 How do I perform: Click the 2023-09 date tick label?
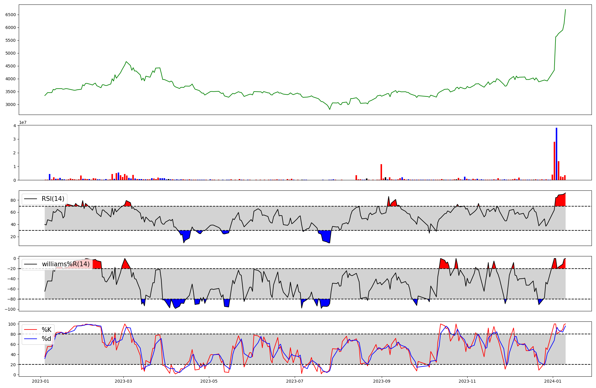pos(381,381)
